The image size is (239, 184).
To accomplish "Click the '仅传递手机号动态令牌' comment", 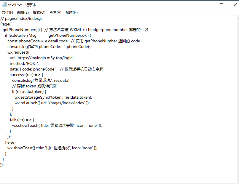I will 84,69.
